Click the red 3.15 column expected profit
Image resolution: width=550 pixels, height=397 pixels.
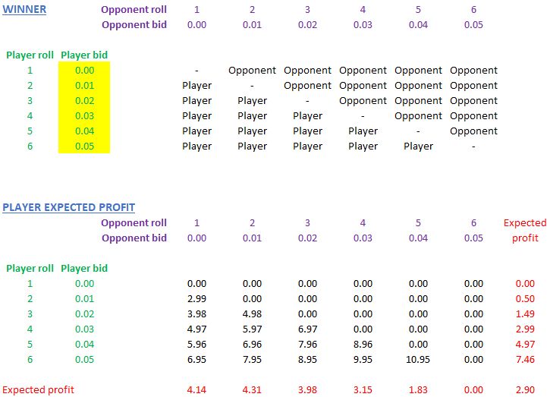coord(363,389)
